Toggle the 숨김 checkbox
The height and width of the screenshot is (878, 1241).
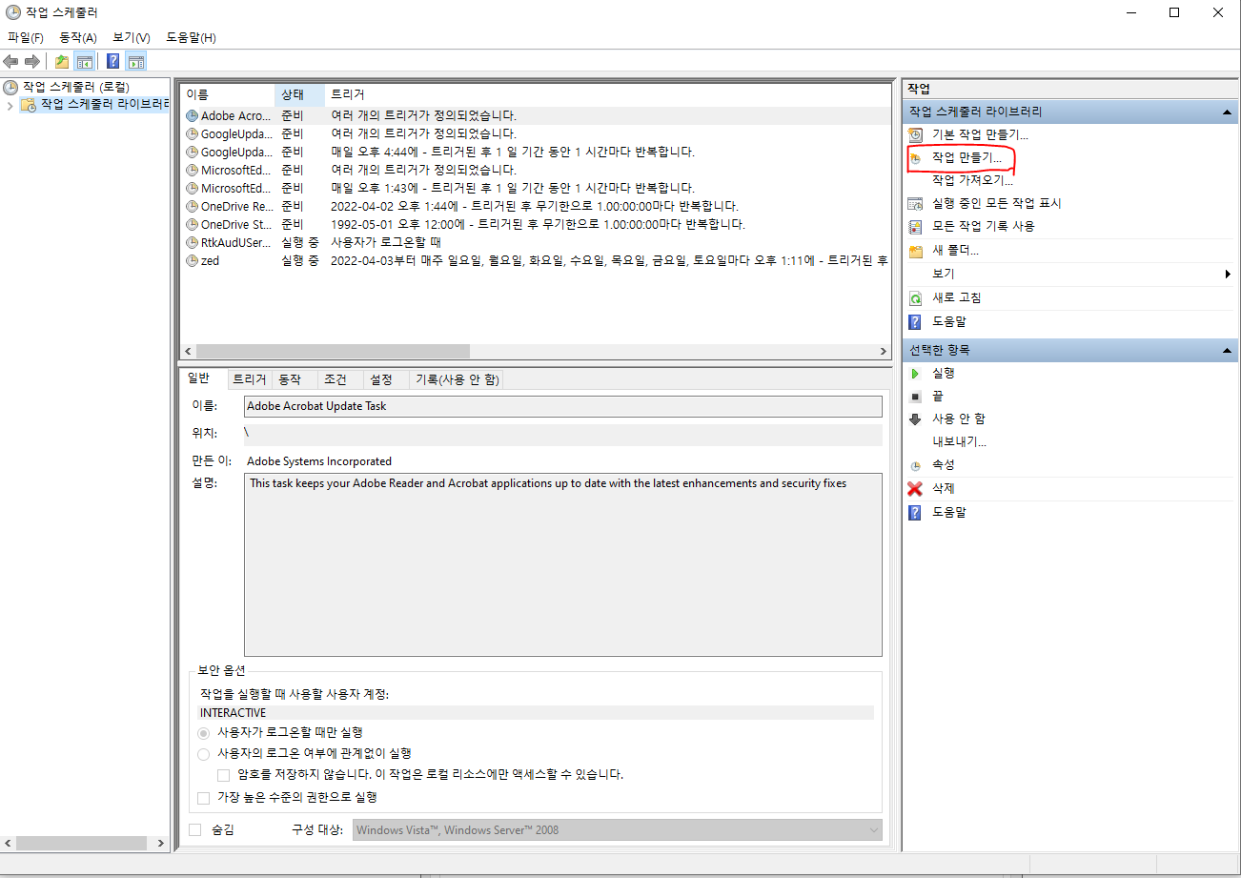click(195, 830)
